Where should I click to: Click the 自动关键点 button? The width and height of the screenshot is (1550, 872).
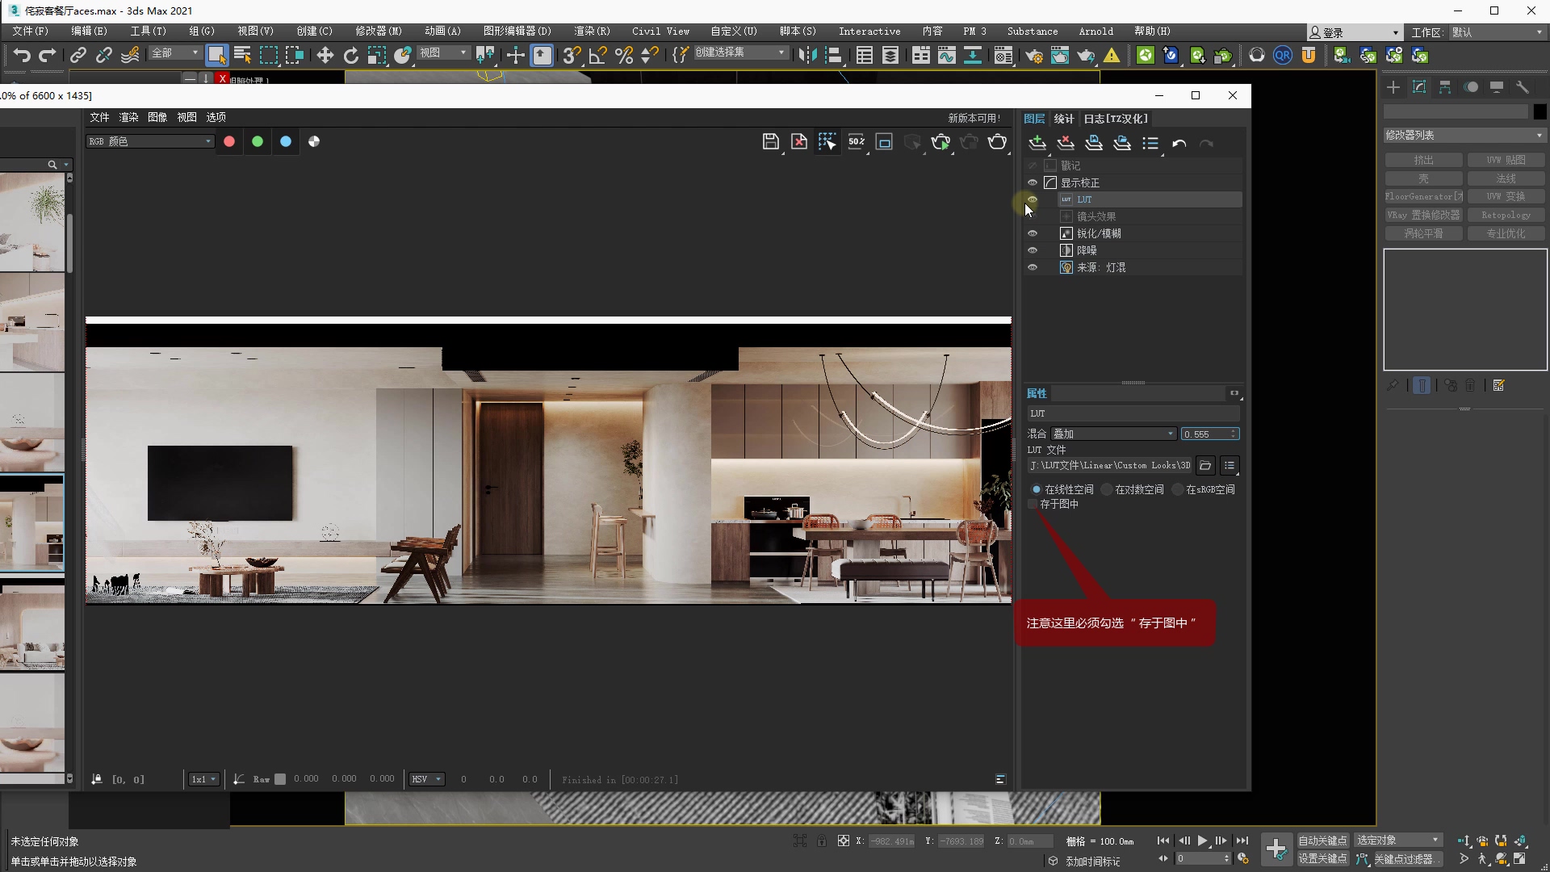coord(1322,841)
